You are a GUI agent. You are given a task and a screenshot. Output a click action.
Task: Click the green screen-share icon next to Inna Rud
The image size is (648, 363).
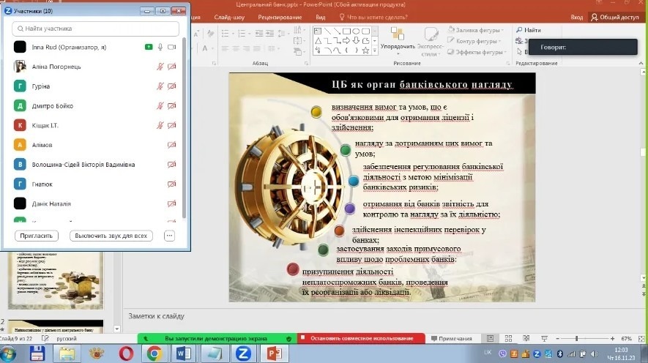149,47
